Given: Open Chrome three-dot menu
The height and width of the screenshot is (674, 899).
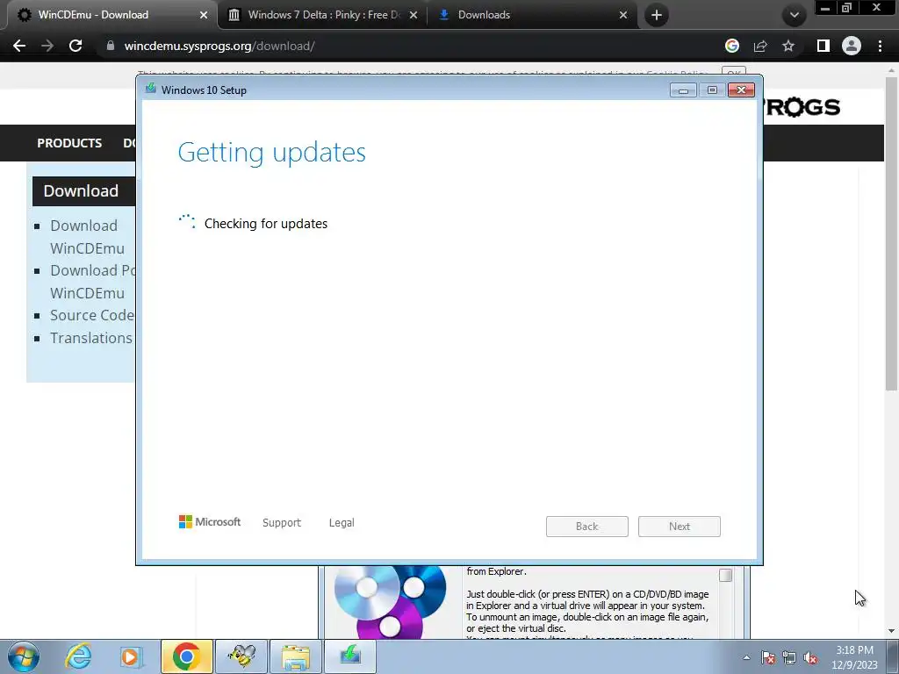Looking at the screenshot, I should click(x=880, y=46).
